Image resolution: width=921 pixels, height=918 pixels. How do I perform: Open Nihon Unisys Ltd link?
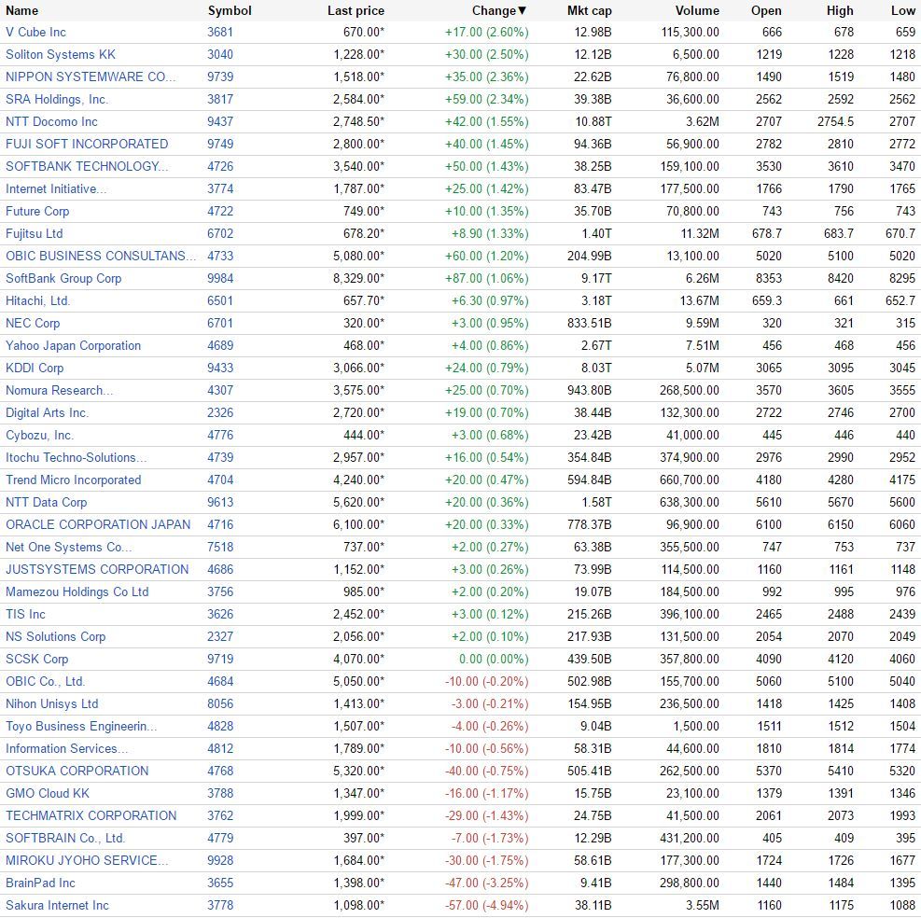point(51,703)
